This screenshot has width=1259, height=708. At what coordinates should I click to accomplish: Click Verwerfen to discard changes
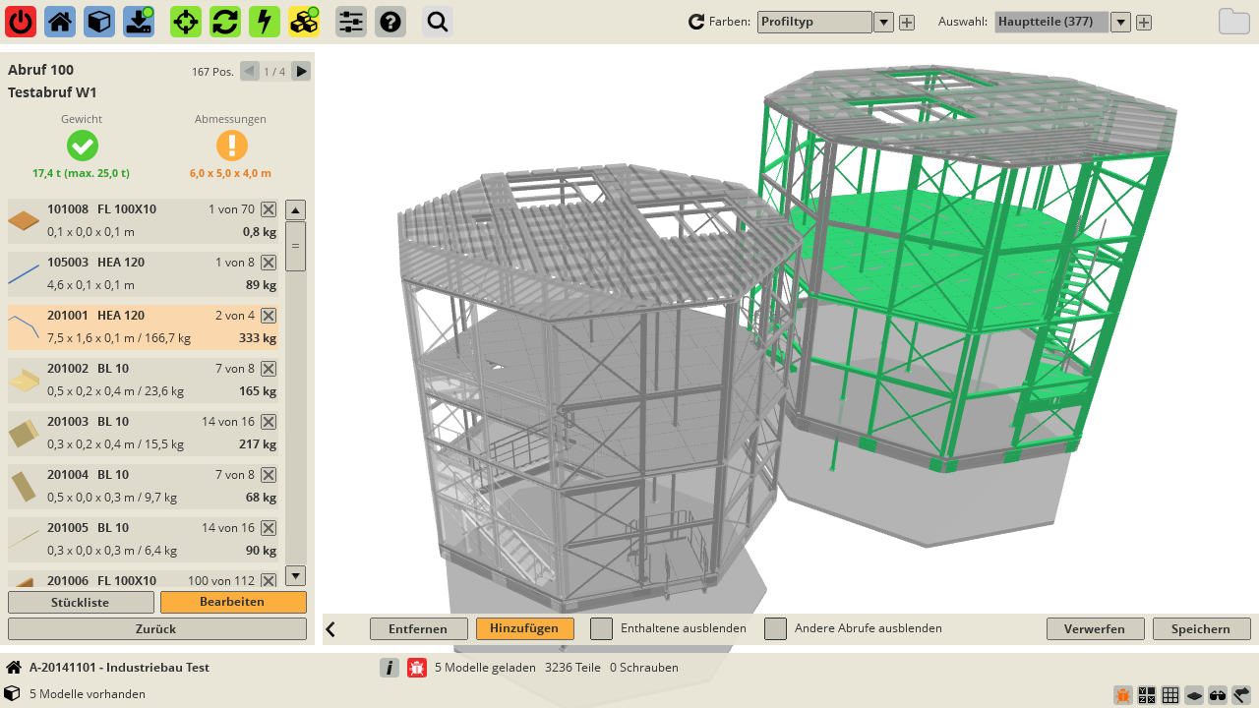click(1096, 629)
